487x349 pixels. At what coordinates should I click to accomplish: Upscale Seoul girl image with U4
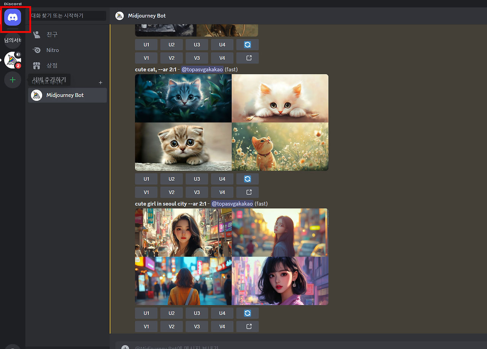222,313
